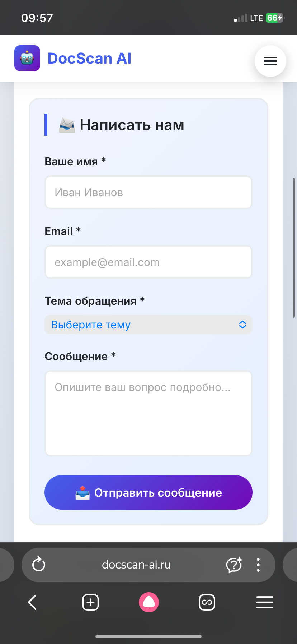Open the three-dot browser options menu

coord(258,565)
